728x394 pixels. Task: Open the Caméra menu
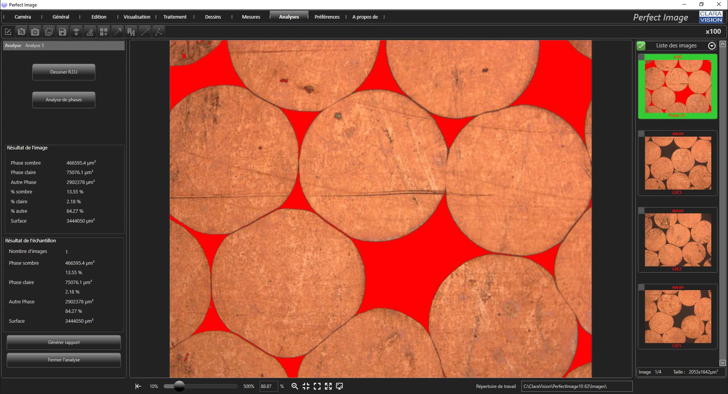coord(23,17)
